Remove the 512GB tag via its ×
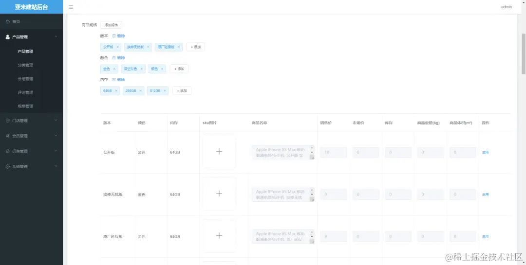The height and width of the screenshot is (265, 526). 165,91
